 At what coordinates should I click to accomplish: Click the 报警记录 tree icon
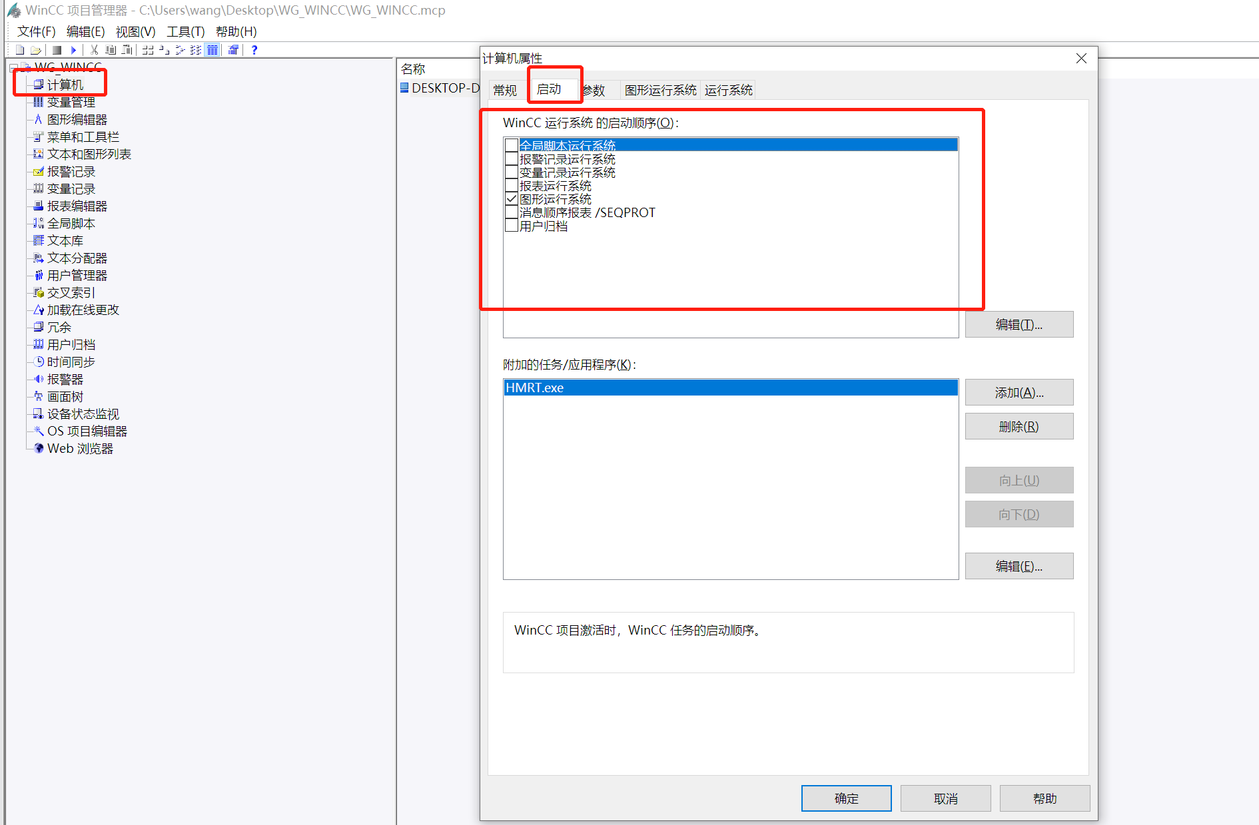point(39,171)
